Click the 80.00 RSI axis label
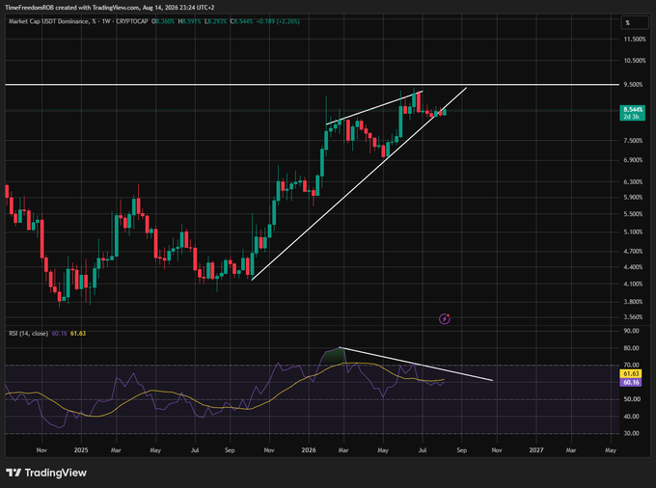 [631, 348]
